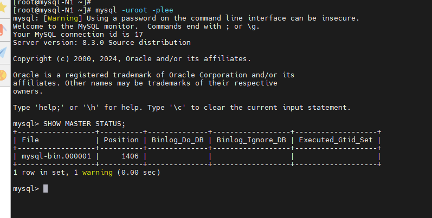This screenshot has width=432, height=218.
Task: Click the yellow Warning word in brackets
Action: pos(62,18)
